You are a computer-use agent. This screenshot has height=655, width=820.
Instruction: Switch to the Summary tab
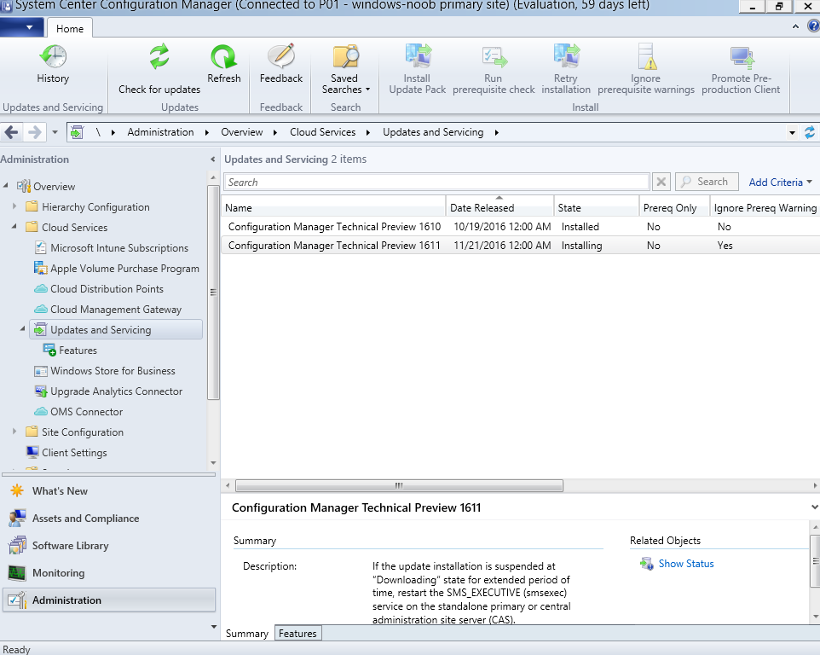tap(247, 634)
